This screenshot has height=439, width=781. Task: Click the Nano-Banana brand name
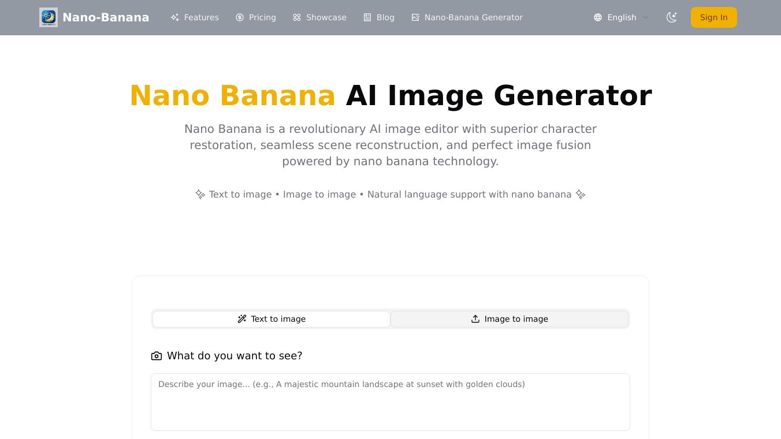point(106,17)
